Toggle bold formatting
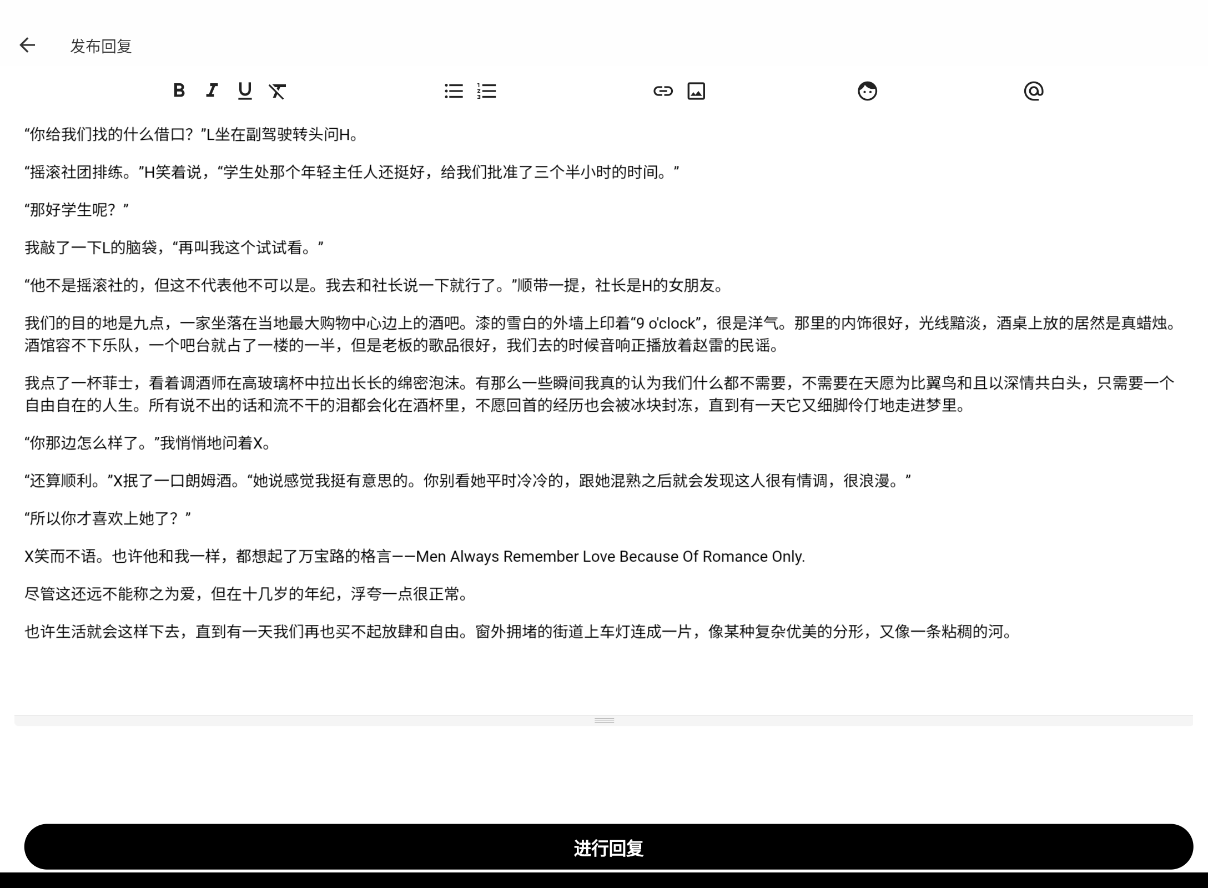 [179, 90]
